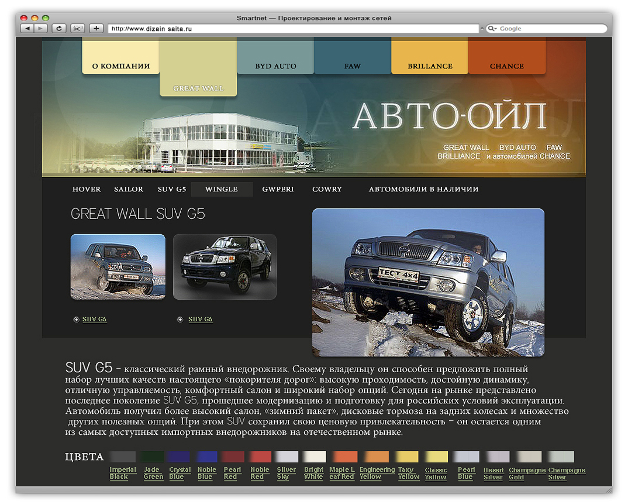Click the Pearl Red text link
Screen dimensions: 628x504
pyautogui.click(x=232, y=473)
